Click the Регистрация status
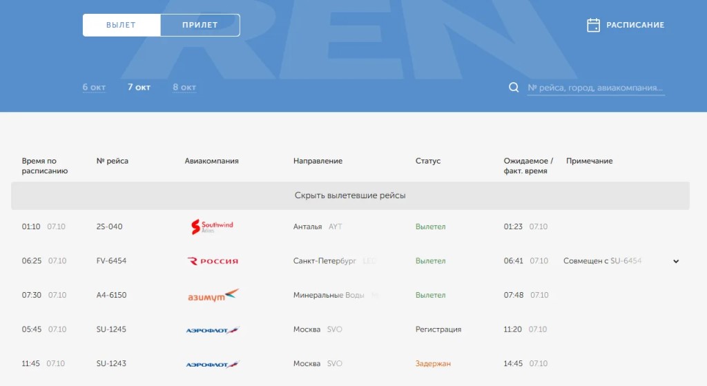 point(438,329)
